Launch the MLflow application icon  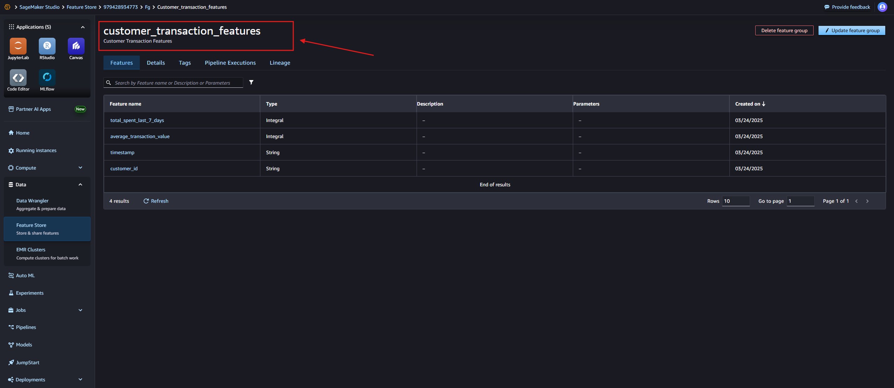[47, 78]
